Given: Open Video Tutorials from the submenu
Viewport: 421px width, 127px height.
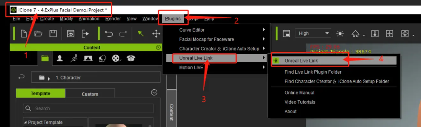Looking at the screenshot, I should tap(300, 102).
